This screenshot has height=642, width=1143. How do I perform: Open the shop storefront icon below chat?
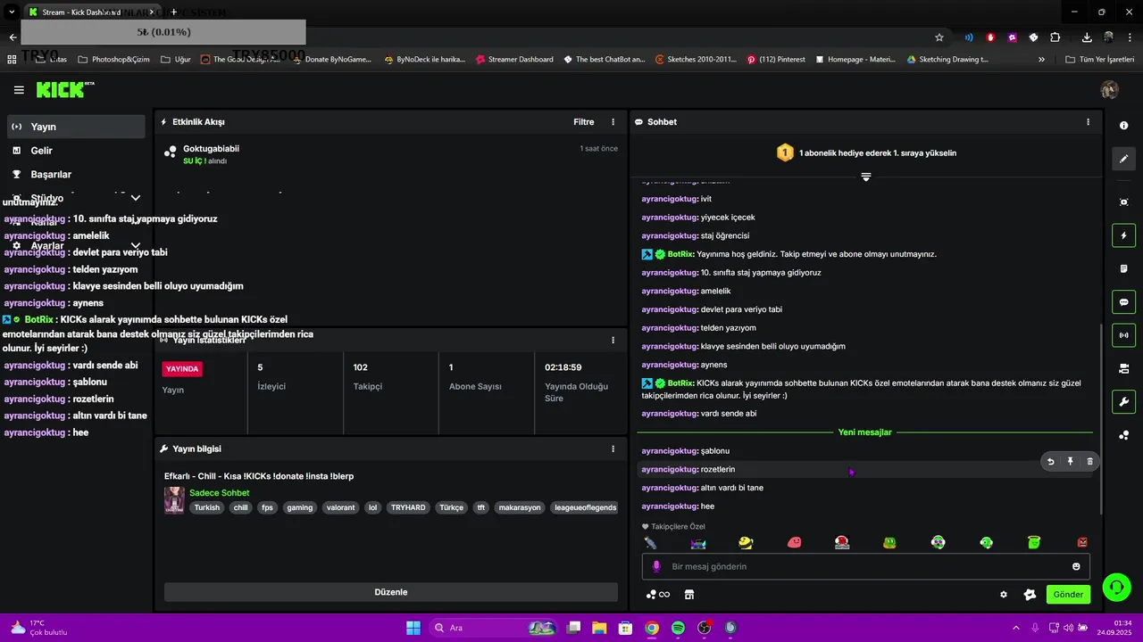tap(689, 595)
